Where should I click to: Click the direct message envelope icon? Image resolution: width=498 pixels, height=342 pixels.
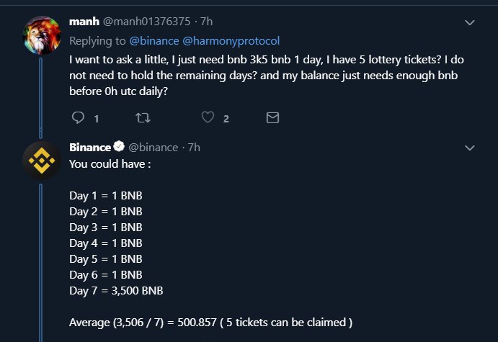tap(273, 117)
